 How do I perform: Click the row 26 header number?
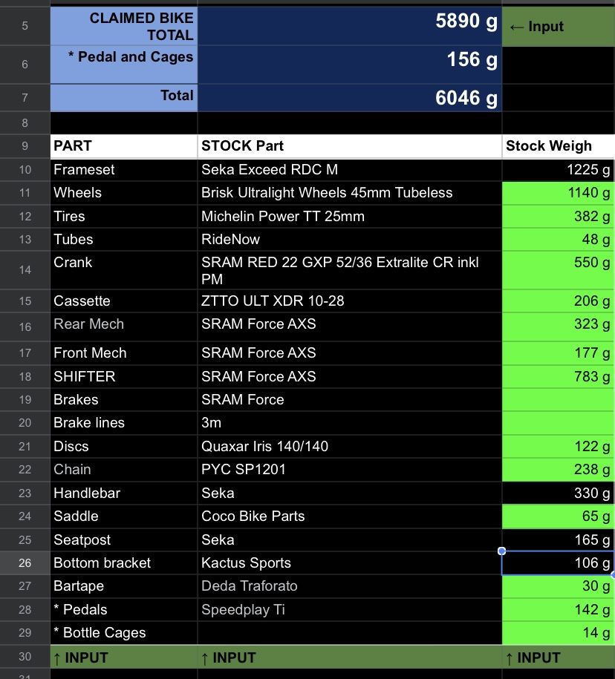click(25, 563)
